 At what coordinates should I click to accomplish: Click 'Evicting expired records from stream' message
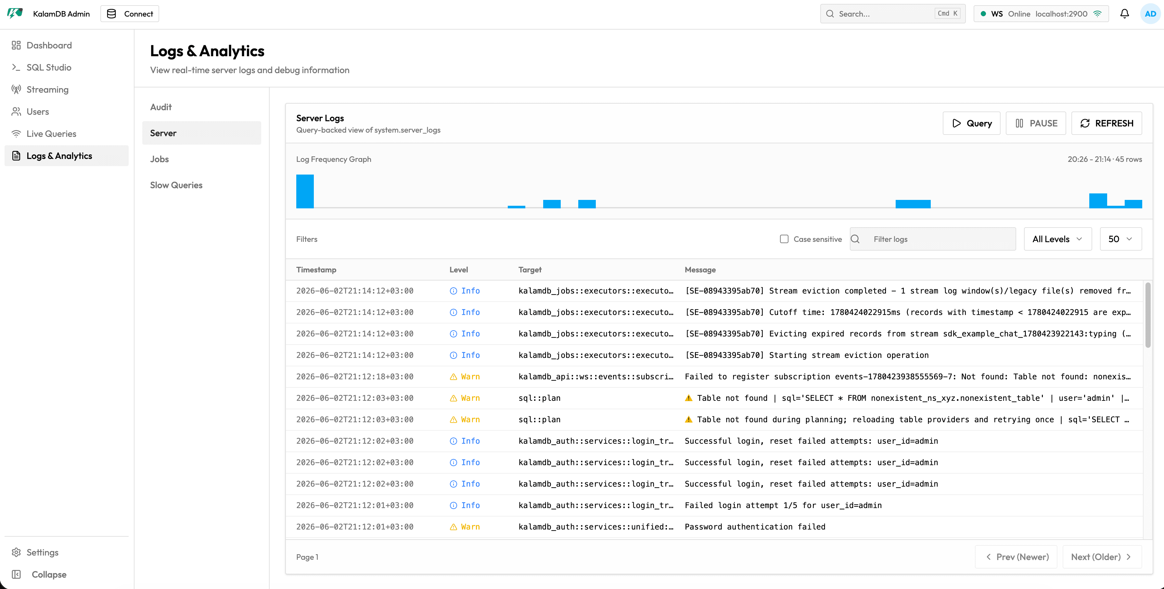tap(908, 334)
